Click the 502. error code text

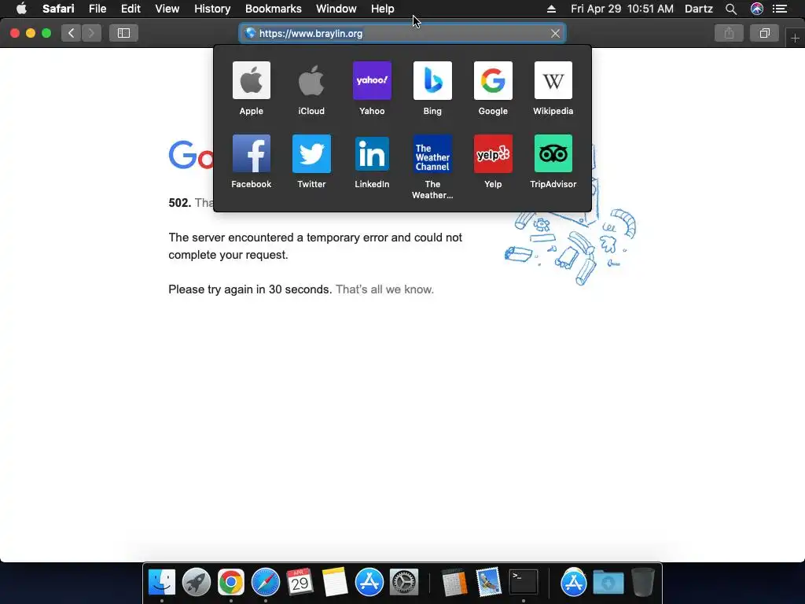pos(180,203)
